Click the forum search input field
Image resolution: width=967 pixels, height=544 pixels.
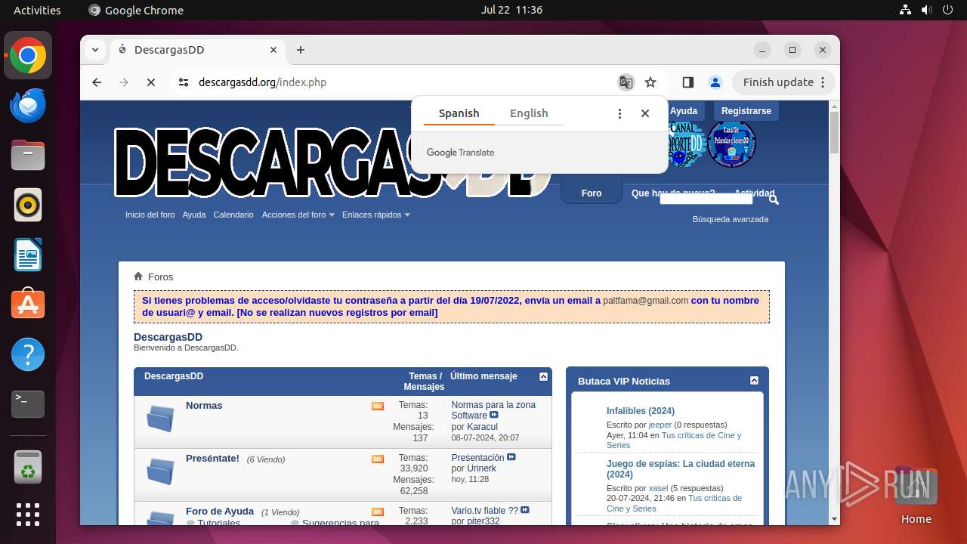point(706,199)
